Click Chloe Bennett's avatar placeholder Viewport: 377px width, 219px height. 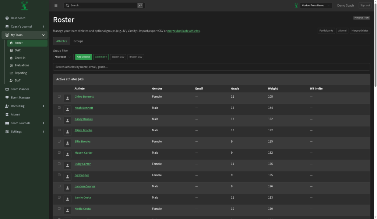pos(67,98)
